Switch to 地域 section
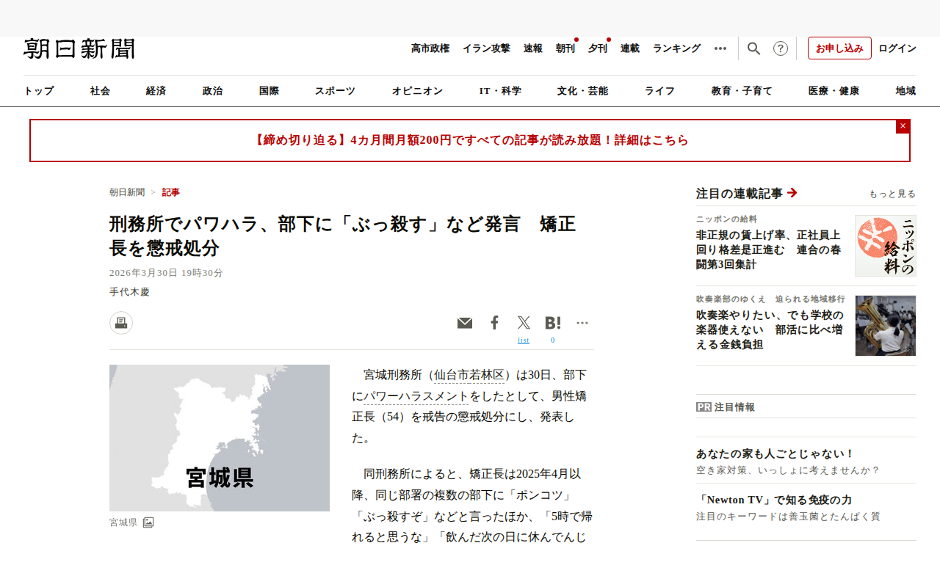940x587 pixels. coord(906,91)
